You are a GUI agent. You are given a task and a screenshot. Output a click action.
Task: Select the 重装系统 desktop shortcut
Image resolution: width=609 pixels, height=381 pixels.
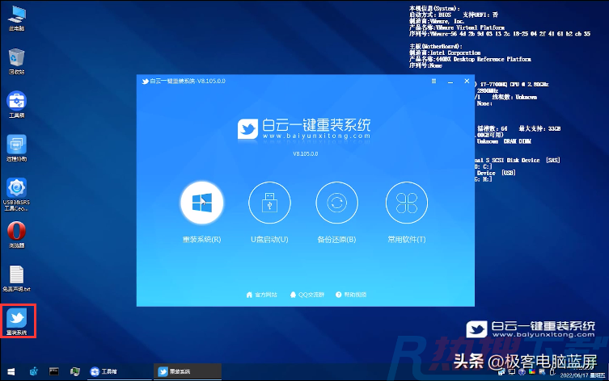[x=17, y=321]
